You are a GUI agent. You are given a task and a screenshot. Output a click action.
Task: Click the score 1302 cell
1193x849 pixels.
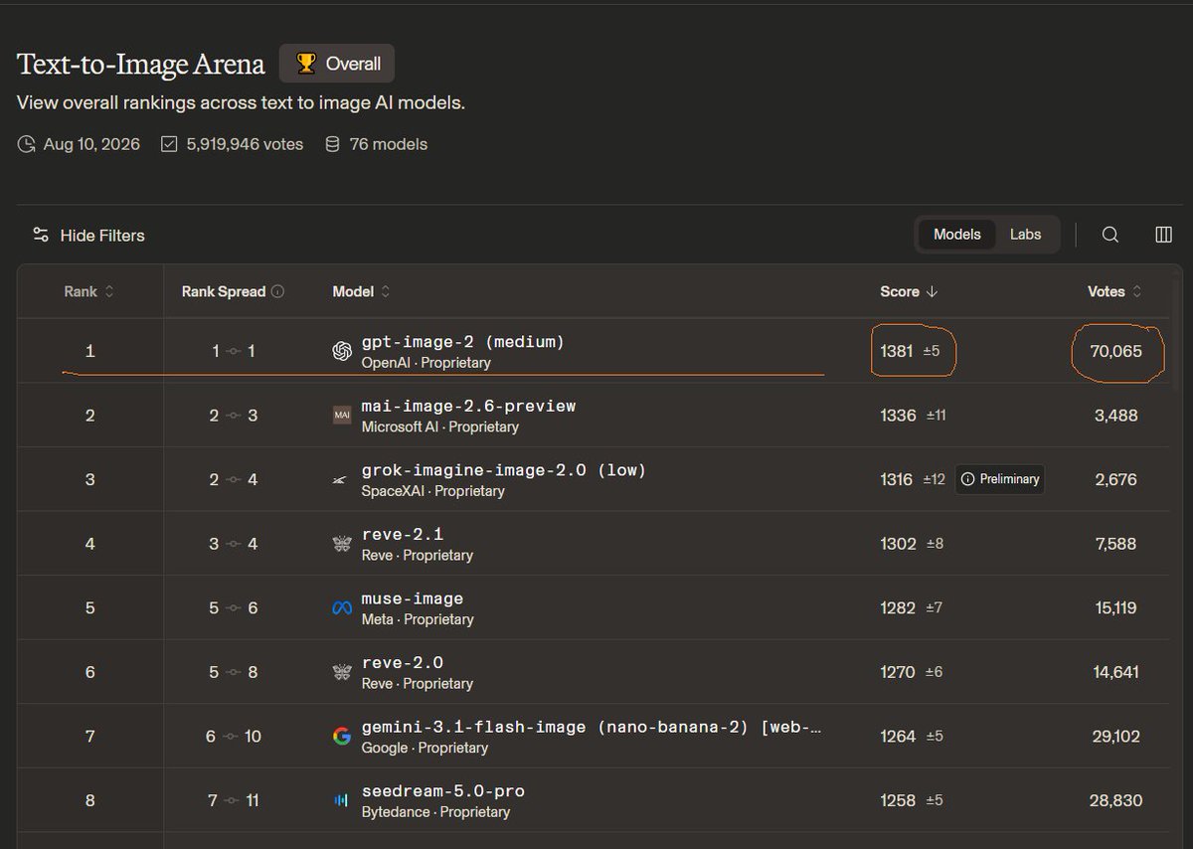[x=898, y=544]
